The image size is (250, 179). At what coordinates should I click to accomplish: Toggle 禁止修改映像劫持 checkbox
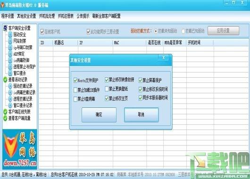click(x=107, y=80)
